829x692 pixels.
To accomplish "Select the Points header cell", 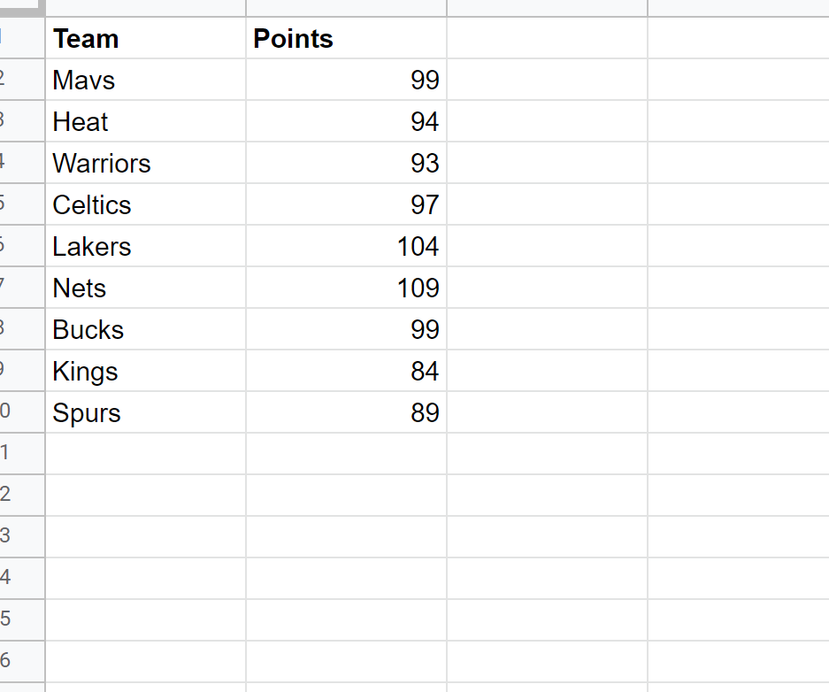I will pos(346,39).
